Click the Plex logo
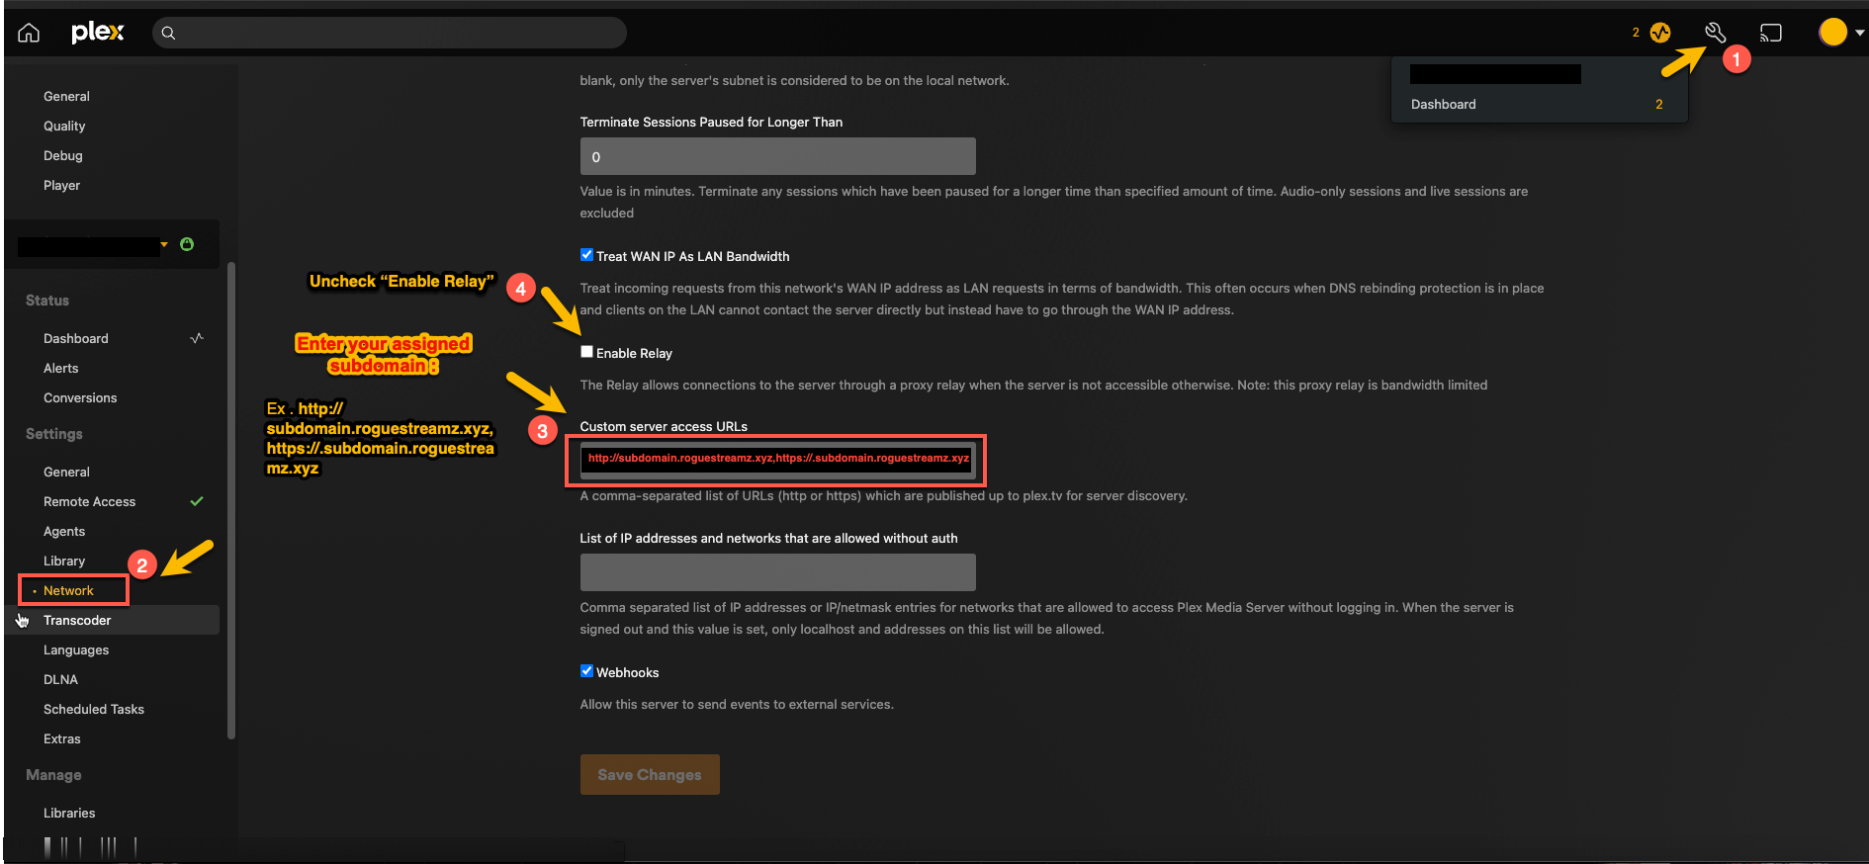 tap(97, 33)
